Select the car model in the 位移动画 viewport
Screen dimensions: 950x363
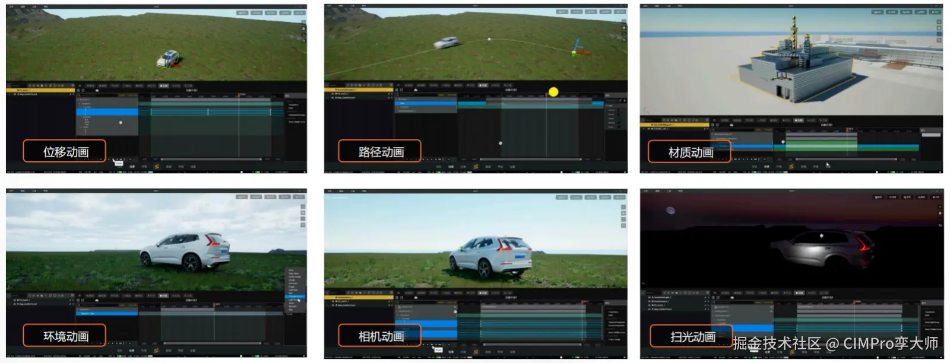pos(169,58)
